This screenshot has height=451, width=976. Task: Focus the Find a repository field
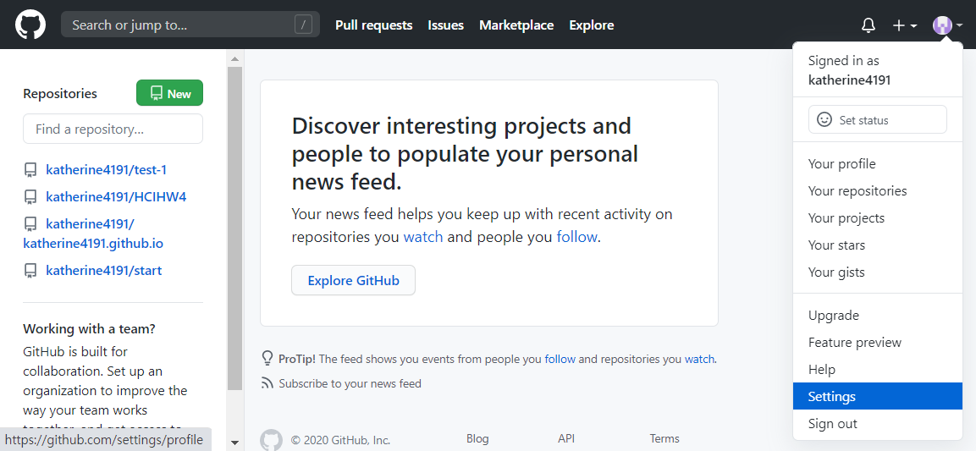pyautogui.click(x=113, y=129)
